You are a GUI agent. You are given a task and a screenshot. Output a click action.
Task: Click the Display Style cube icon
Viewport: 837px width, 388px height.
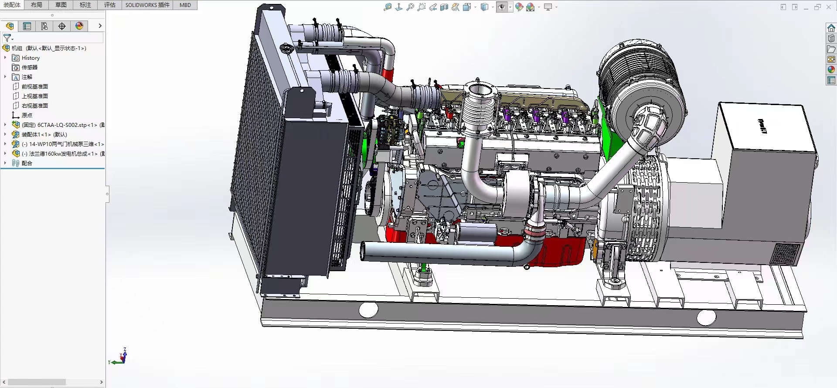click(x=484, y=7)
